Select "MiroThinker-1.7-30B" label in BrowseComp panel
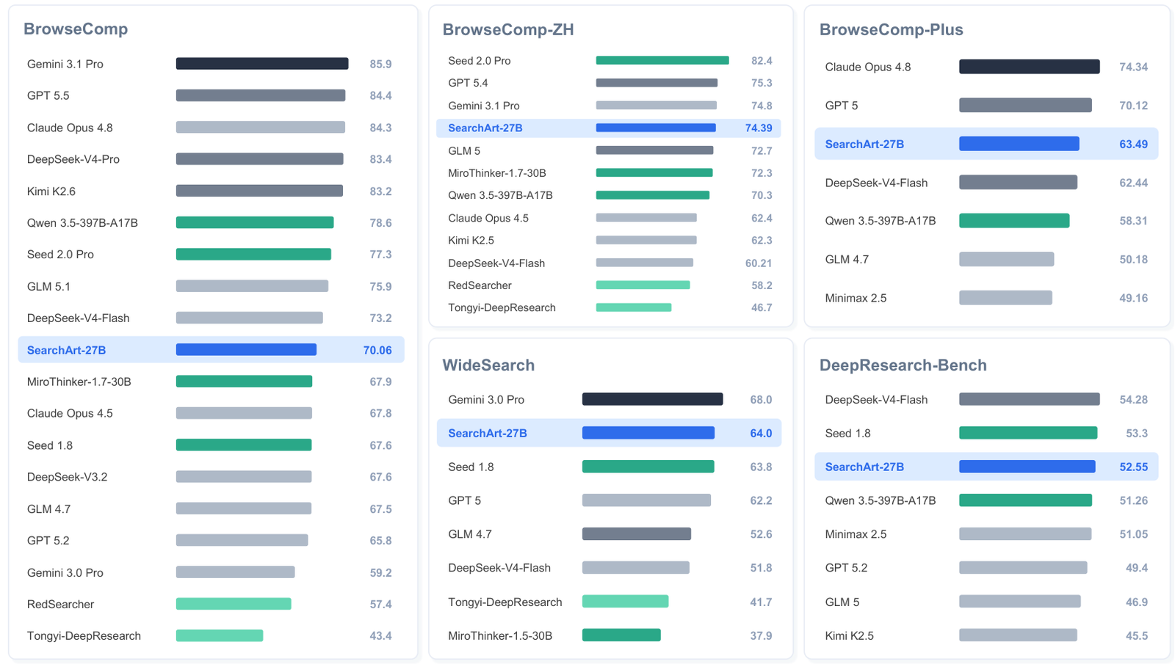 [x=79, y=382]
